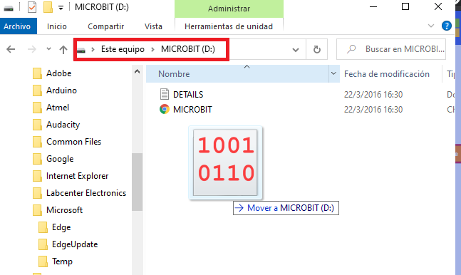The width and height of the screenshot is (461, 275).
Task: Click the date of the DETAILS file
Action: (x=373, y=95)
